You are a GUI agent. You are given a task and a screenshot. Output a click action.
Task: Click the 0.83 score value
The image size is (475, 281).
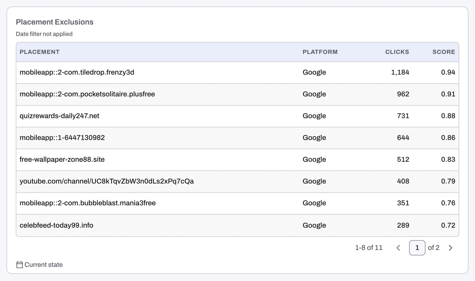[x=448, y=160]
